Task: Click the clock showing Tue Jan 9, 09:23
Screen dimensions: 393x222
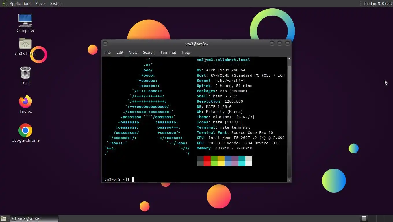Action: [377, 3]
